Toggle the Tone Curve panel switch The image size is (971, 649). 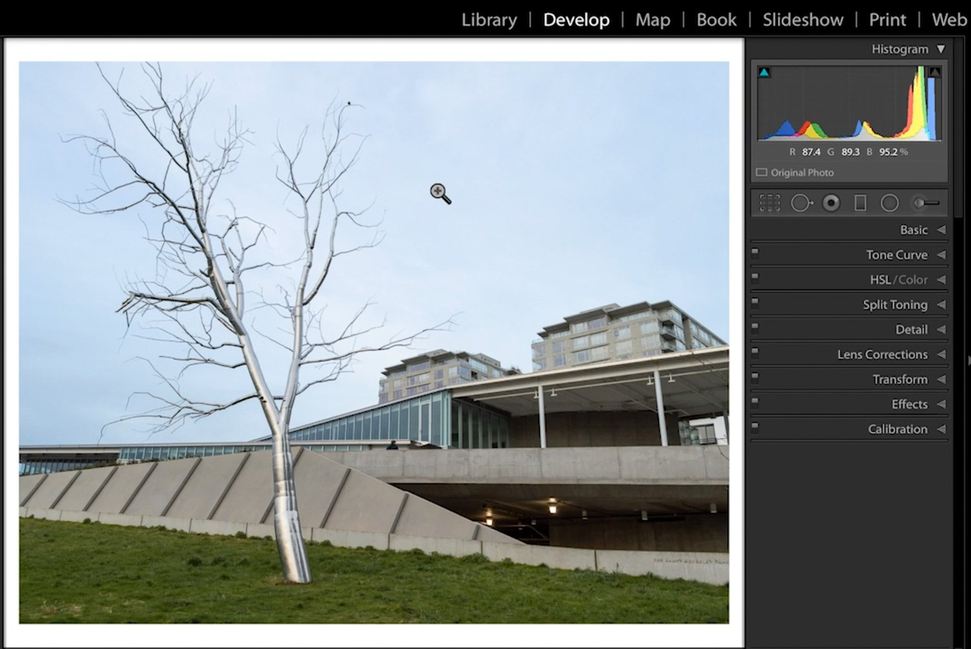755,252
